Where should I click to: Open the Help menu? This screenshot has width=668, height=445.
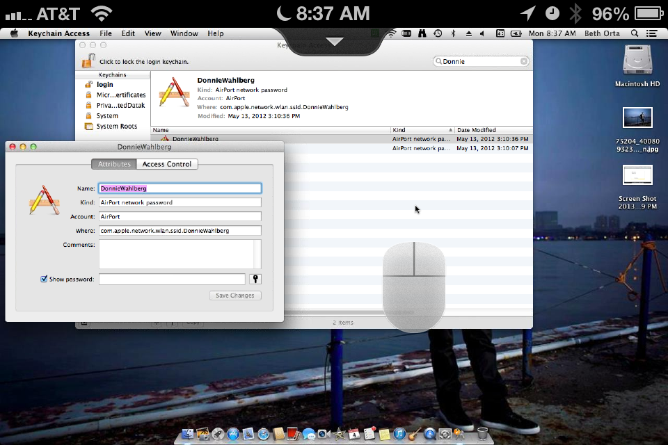click(x=216, y=33)
